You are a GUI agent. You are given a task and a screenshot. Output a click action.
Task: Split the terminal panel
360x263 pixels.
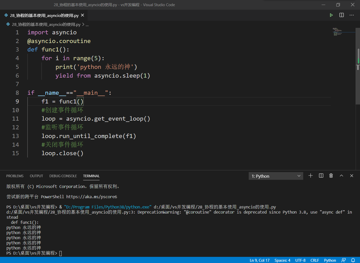point(321,176)
